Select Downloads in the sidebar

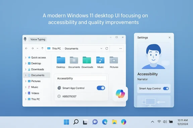36,69
